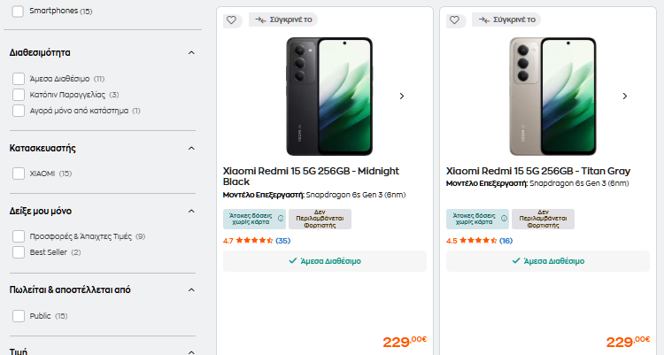
Task: Add Titan Gray Redmi 15 to wishlist
Action: [x=454, y=20]
